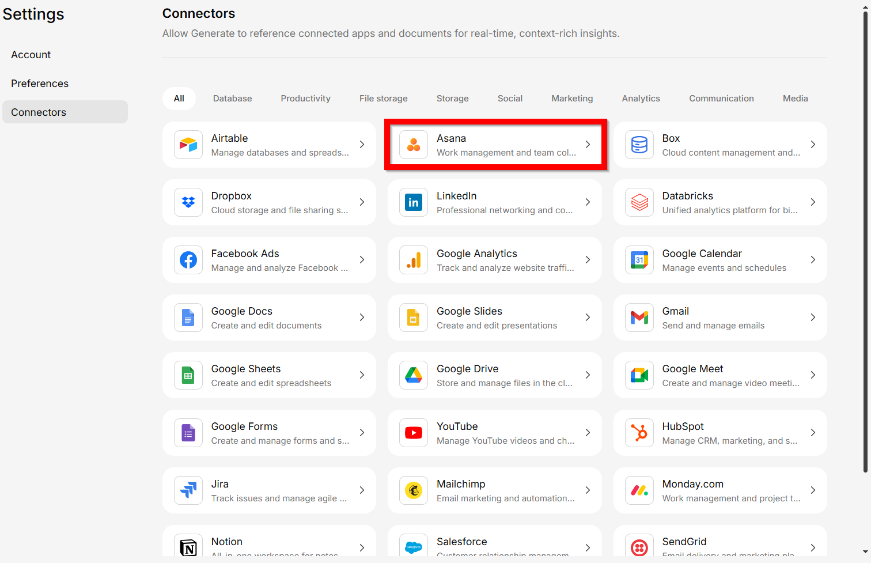The width and height of the screenshot is (871, 563).
Task: Click the Google Calendar icon
Action: tap(639, 260)
